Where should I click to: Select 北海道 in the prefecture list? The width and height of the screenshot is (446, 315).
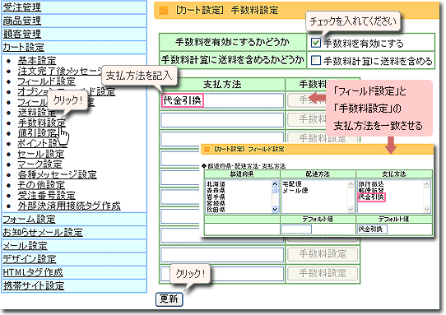[x=216, y=184]
